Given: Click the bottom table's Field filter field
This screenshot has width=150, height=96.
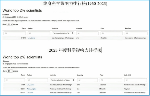Looking at the screenshot, I should [111, 80].
